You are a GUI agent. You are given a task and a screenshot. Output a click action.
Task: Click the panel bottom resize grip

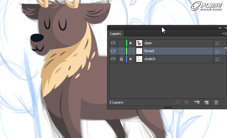(168, 107)
